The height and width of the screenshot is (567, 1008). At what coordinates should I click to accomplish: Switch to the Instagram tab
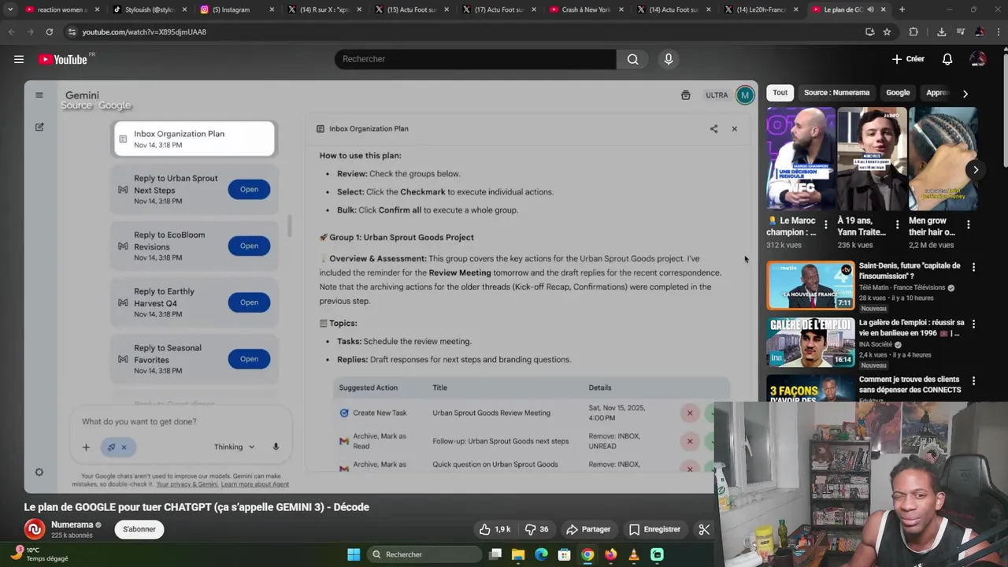235,9
